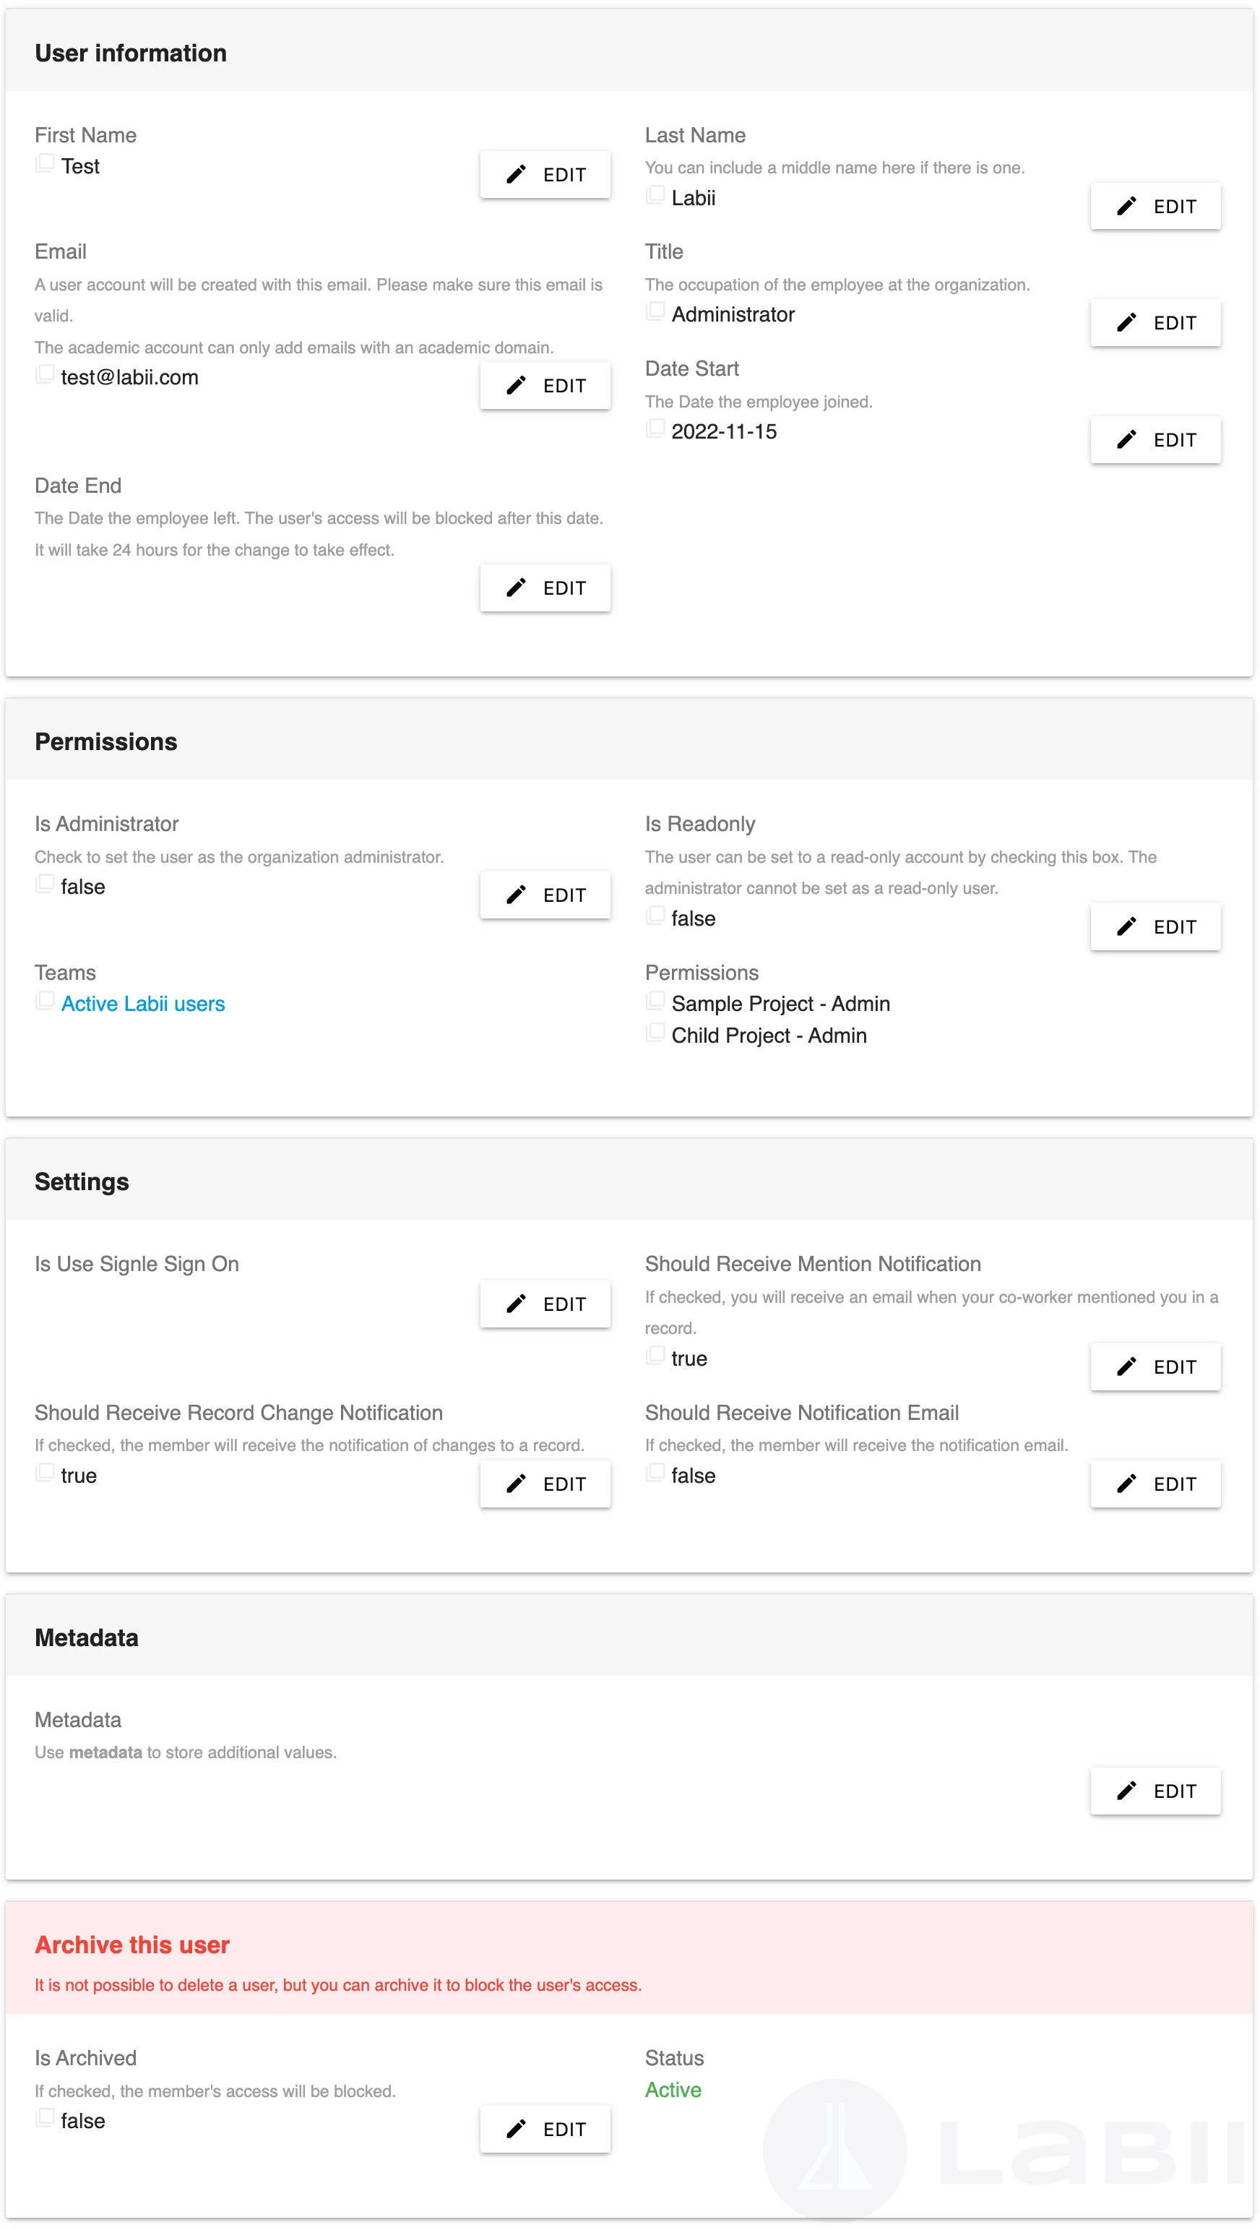Click the pencil icon for Single Sign On

[516, 1304]
